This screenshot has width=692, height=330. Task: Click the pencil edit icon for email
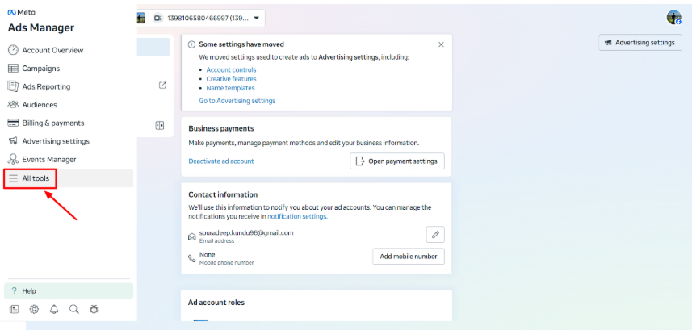click(x=435, y=234)
